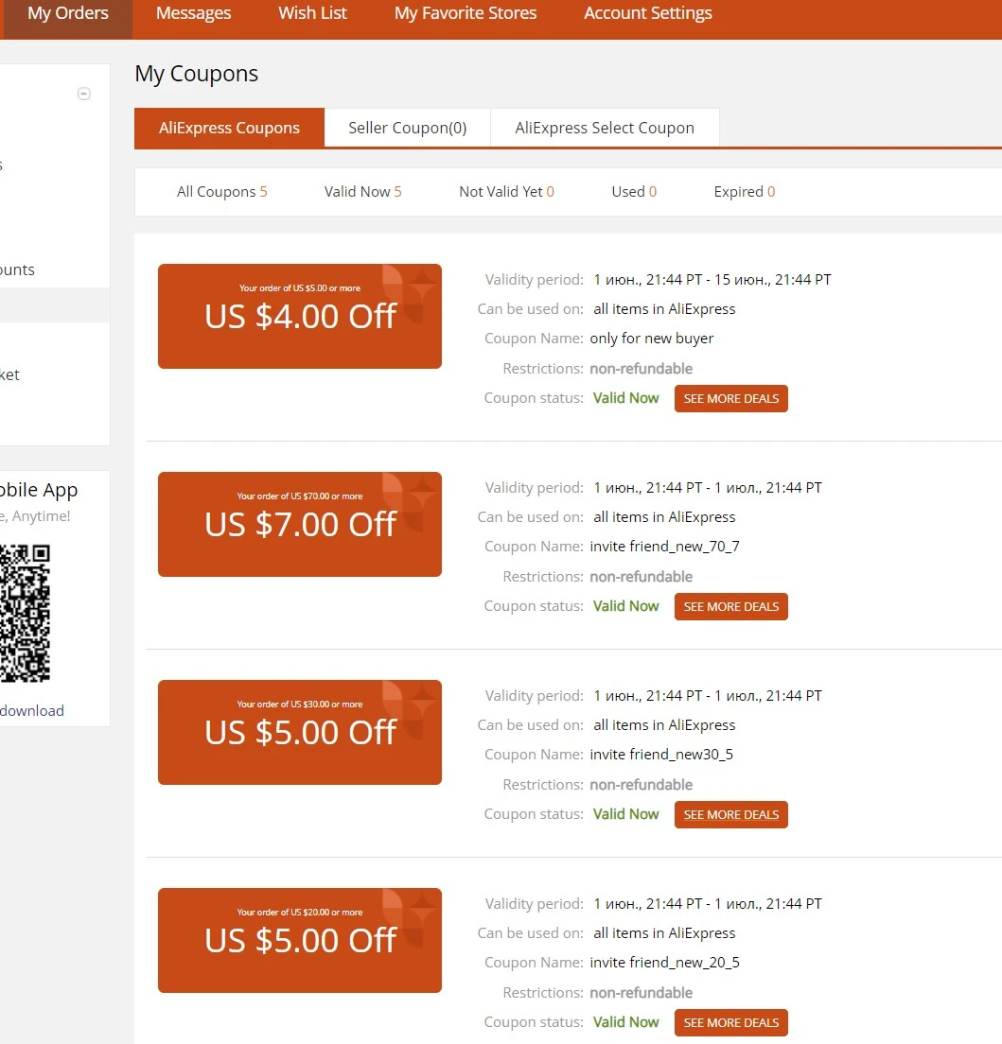The height and width of the screenshot is (1044, 1002).
Task: Show Expired coupons
Action: pos(745,192)
